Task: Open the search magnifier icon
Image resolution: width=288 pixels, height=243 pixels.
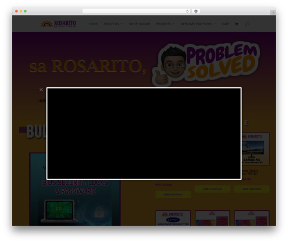Action: click(x=247, y=24)
